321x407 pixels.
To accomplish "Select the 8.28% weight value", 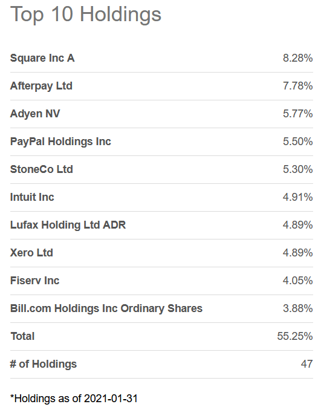I will coord(298,58).
